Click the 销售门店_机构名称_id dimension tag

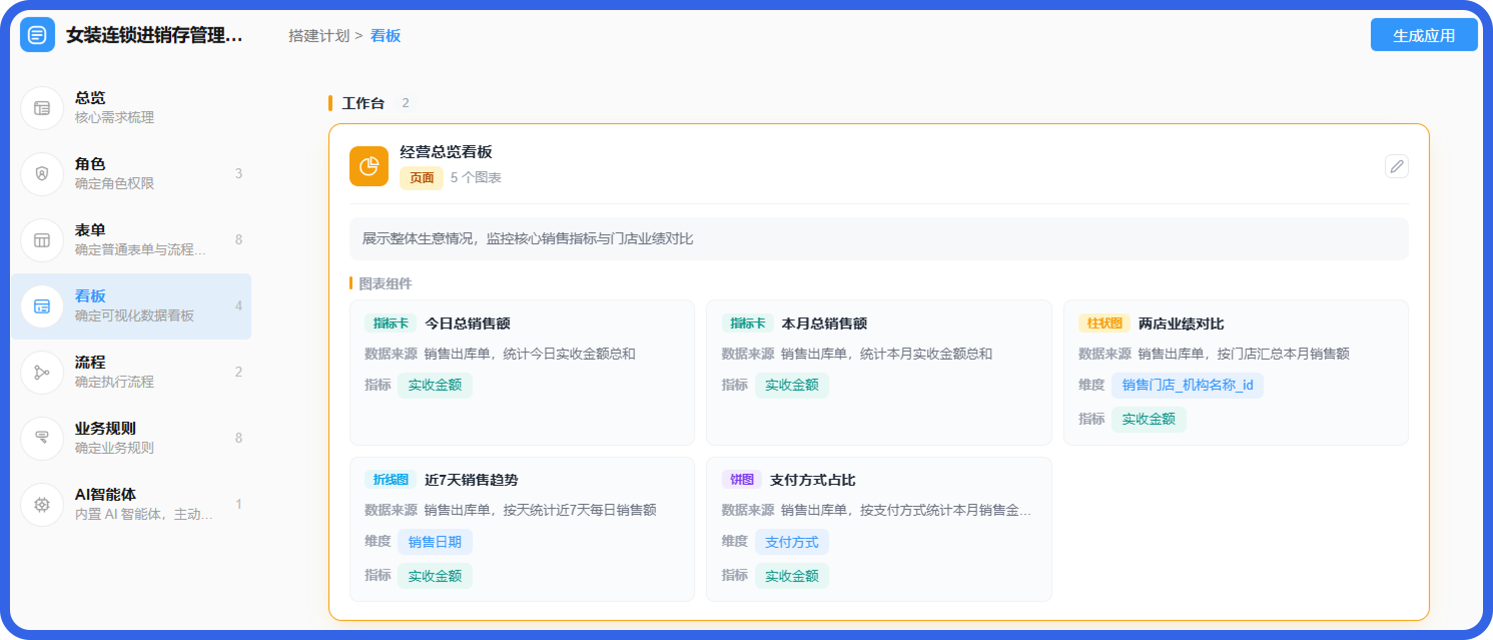pyautogui.click(x=1188, y=386)
